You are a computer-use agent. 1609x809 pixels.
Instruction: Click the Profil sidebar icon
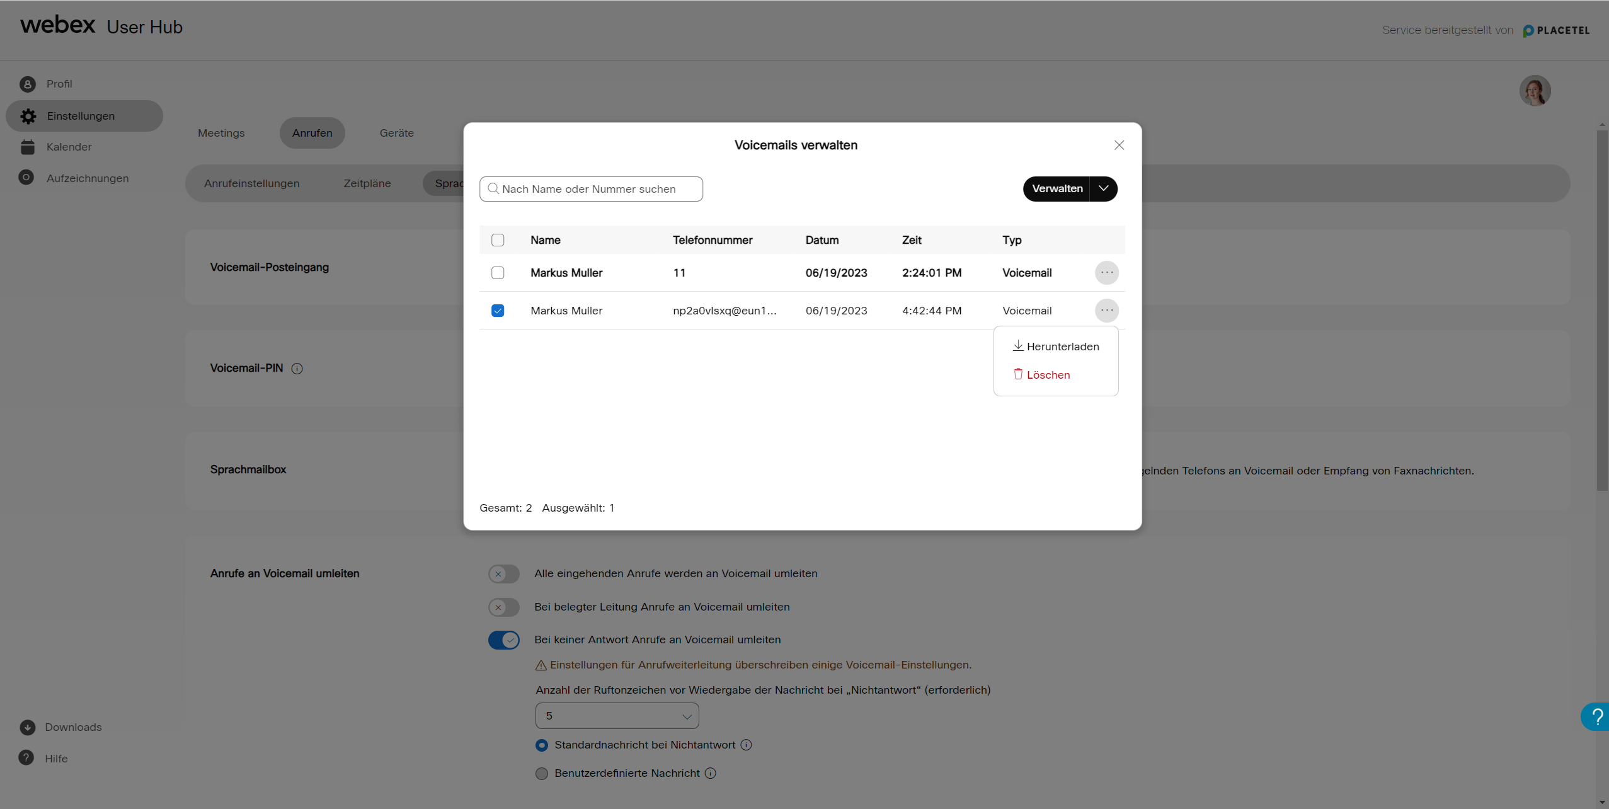click(27, 84)
